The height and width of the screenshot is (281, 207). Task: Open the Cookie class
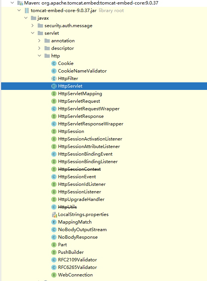coord(66,63)
